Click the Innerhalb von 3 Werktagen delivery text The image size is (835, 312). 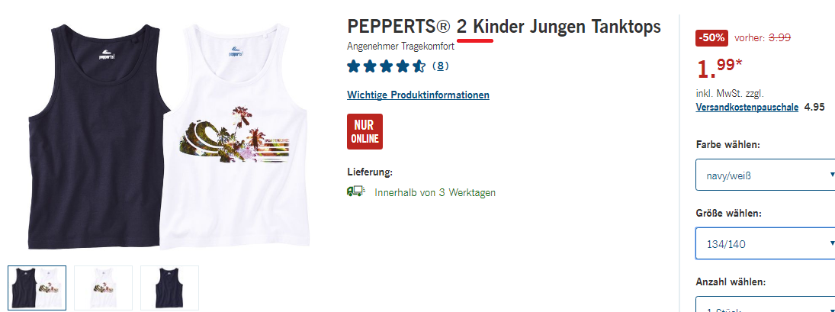coord(435,192)
